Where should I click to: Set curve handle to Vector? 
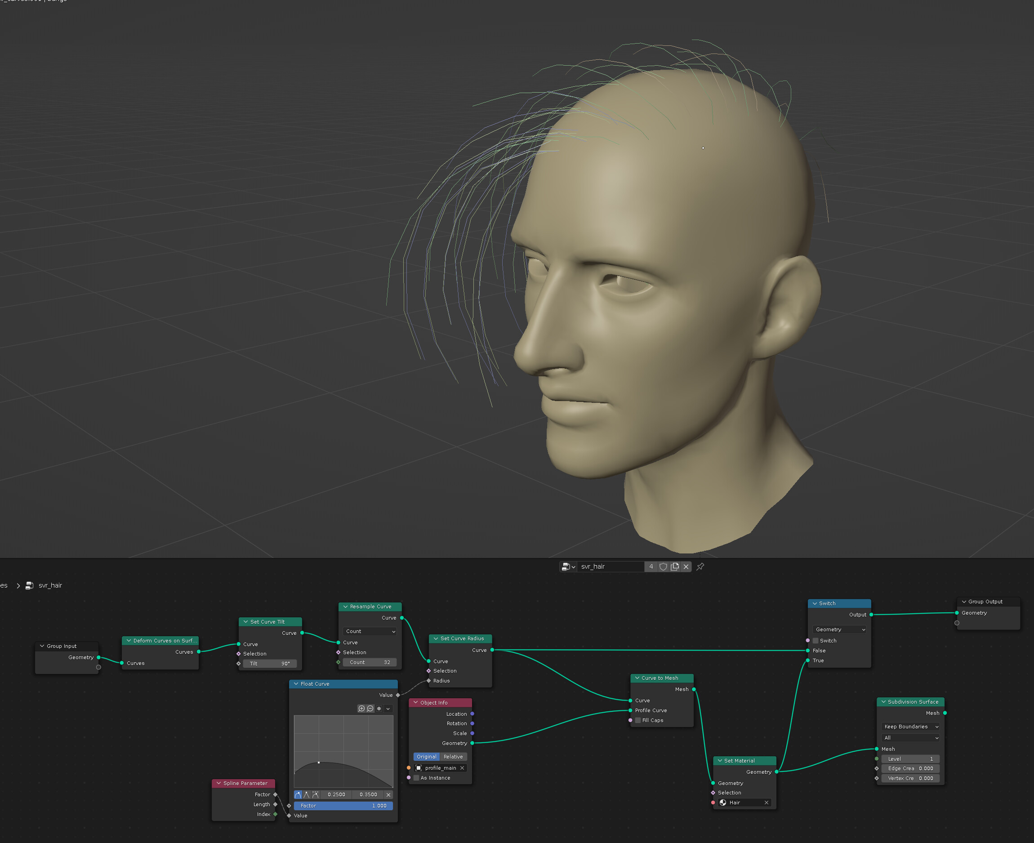306,795
